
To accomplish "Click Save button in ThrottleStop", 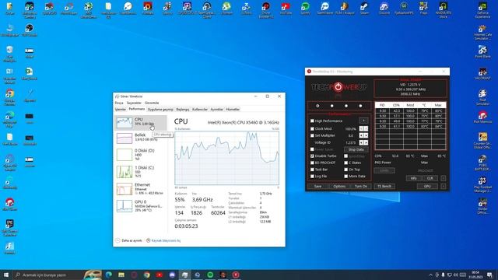I will (317, 187).
